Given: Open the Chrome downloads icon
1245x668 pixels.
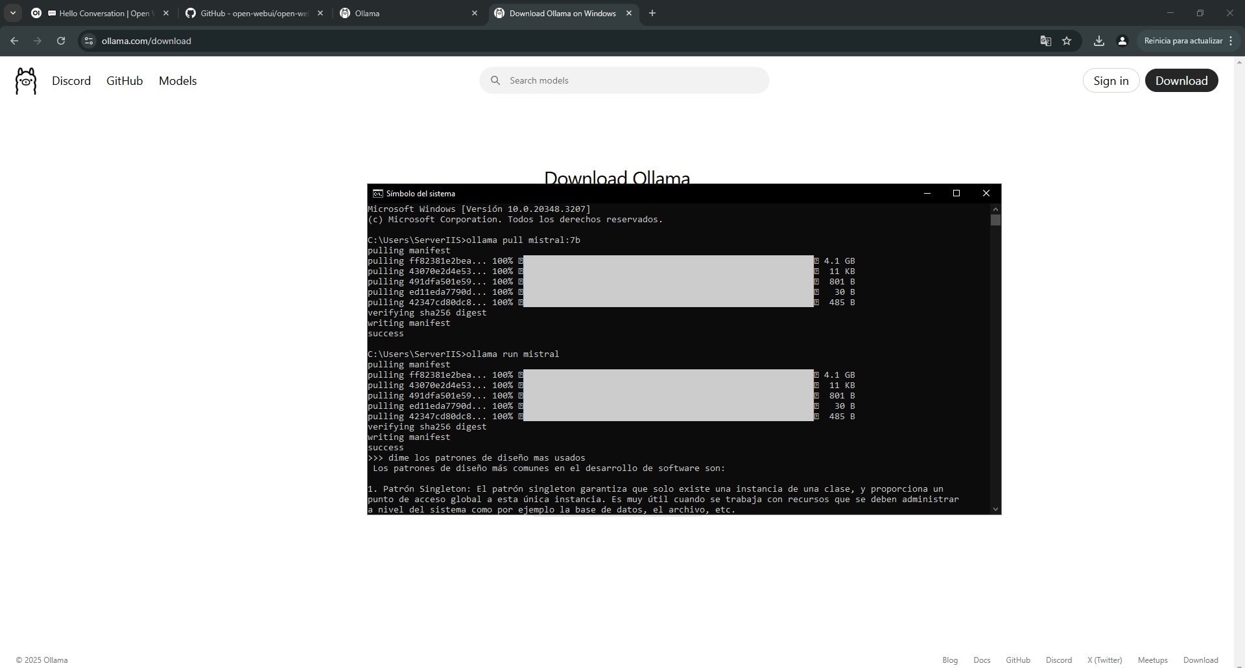Looking at the screenshot, I should pos(1098,41).
